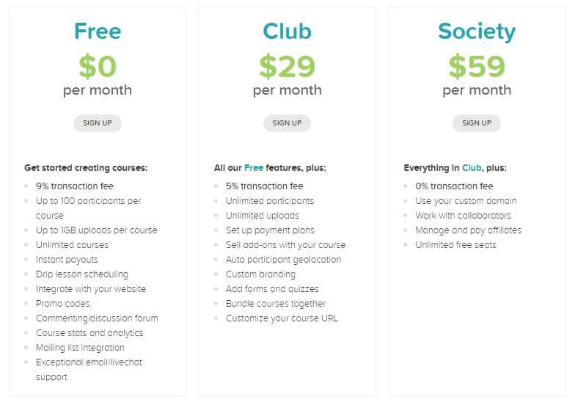Follow the teal Club link in Society features

(472, 167)
